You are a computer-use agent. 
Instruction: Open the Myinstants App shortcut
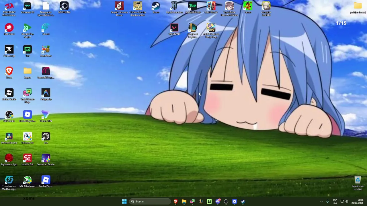point(9,160)
